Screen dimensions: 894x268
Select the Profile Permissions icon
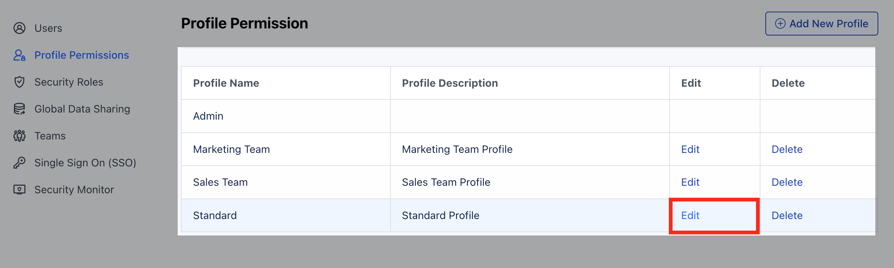pos(19,55)
